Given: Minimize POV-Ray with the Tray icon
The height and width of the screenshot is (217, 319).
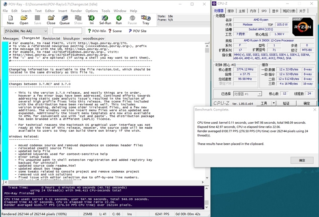Looking at the screenshot, I should (x=146, y=18).
